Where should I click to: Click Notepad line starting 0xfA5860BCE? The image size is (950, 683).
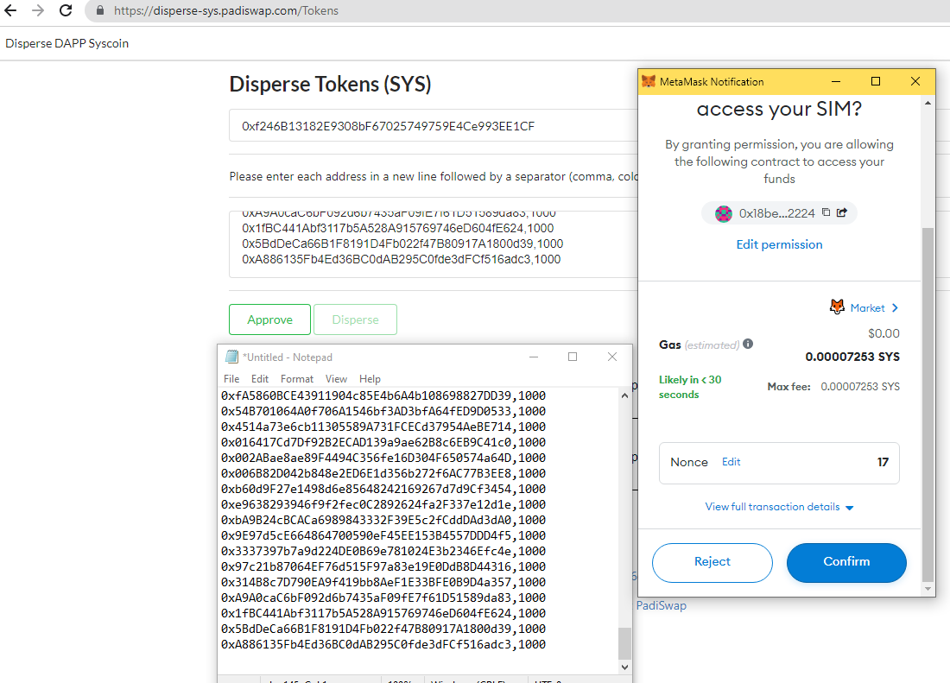(383, 395)
